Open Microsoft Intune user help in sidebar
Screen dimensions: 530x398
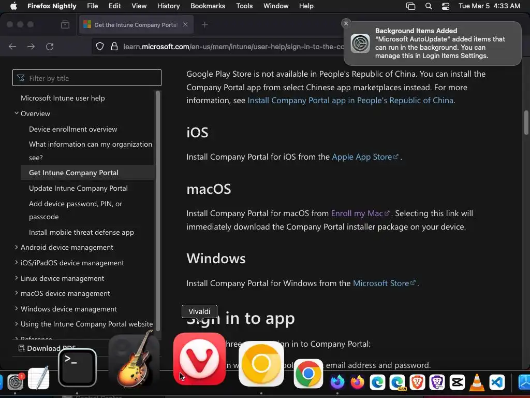coord(63,98)
